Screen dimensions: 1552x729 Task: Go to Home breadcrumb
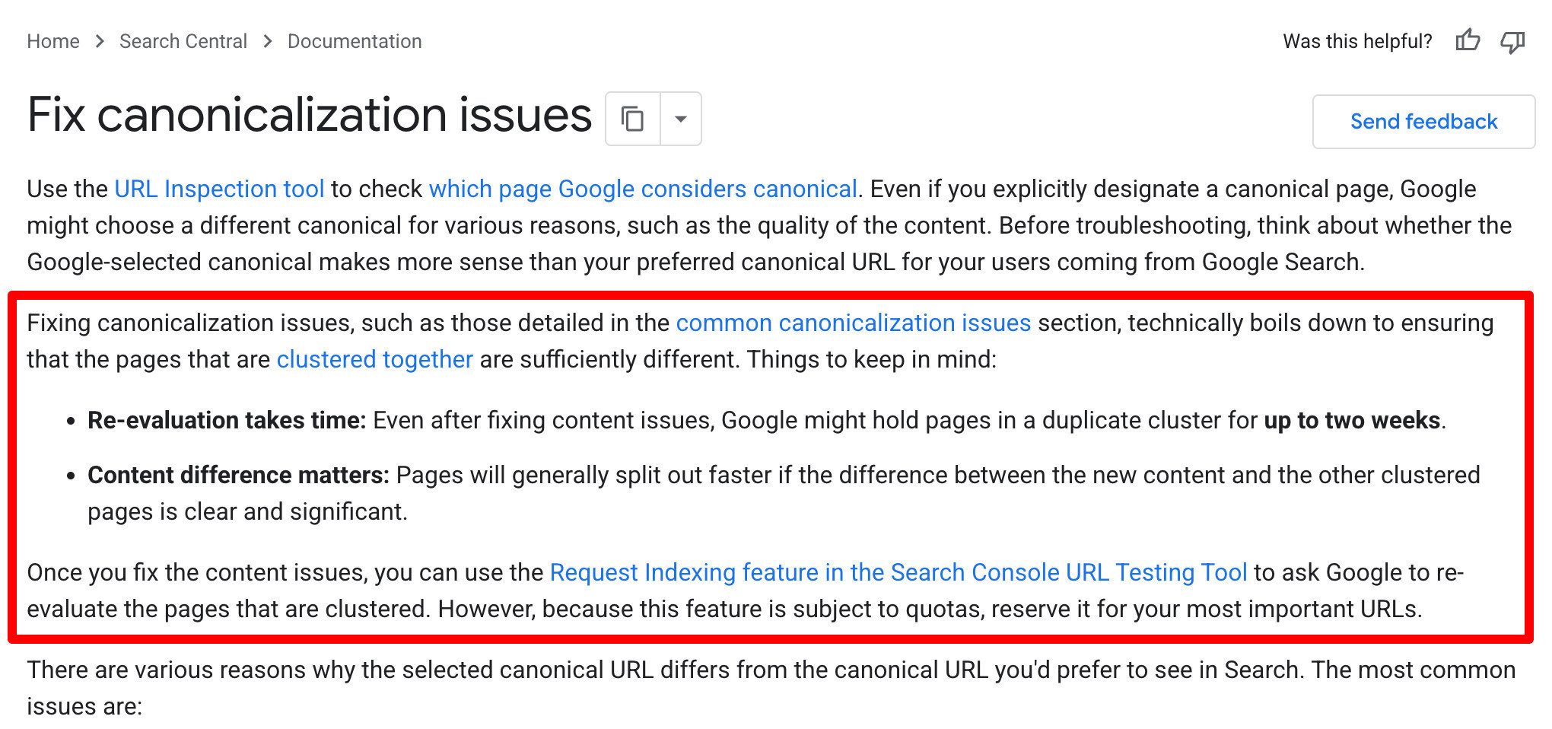[53, 41]
